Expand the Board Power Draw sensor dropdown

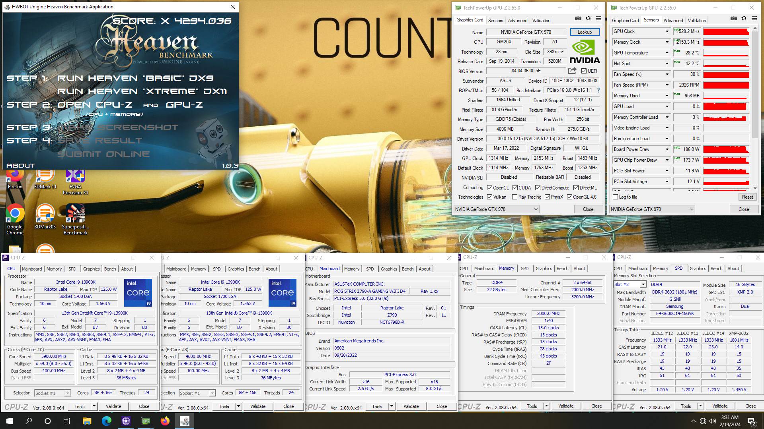[x=667, y=149]
